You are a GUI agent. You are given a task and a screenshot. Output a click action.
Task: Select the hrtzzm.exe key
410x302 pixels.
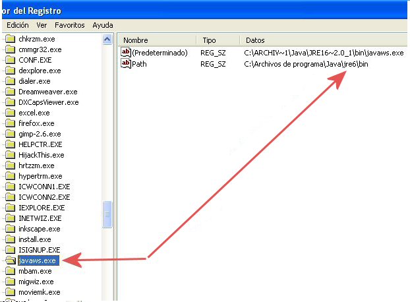(x=36, y=166)
